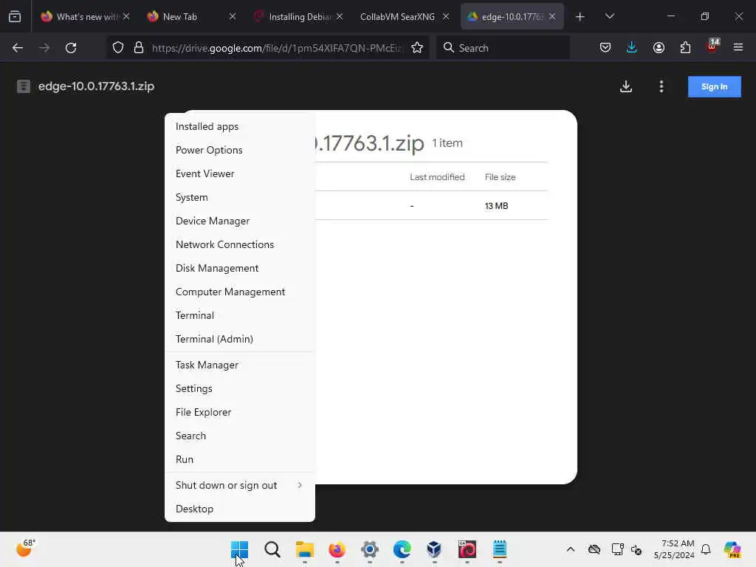This screenshot has width=756, height=567.
Task: Switch to Installing Debian tab
Action: click(x=299, y=17)
